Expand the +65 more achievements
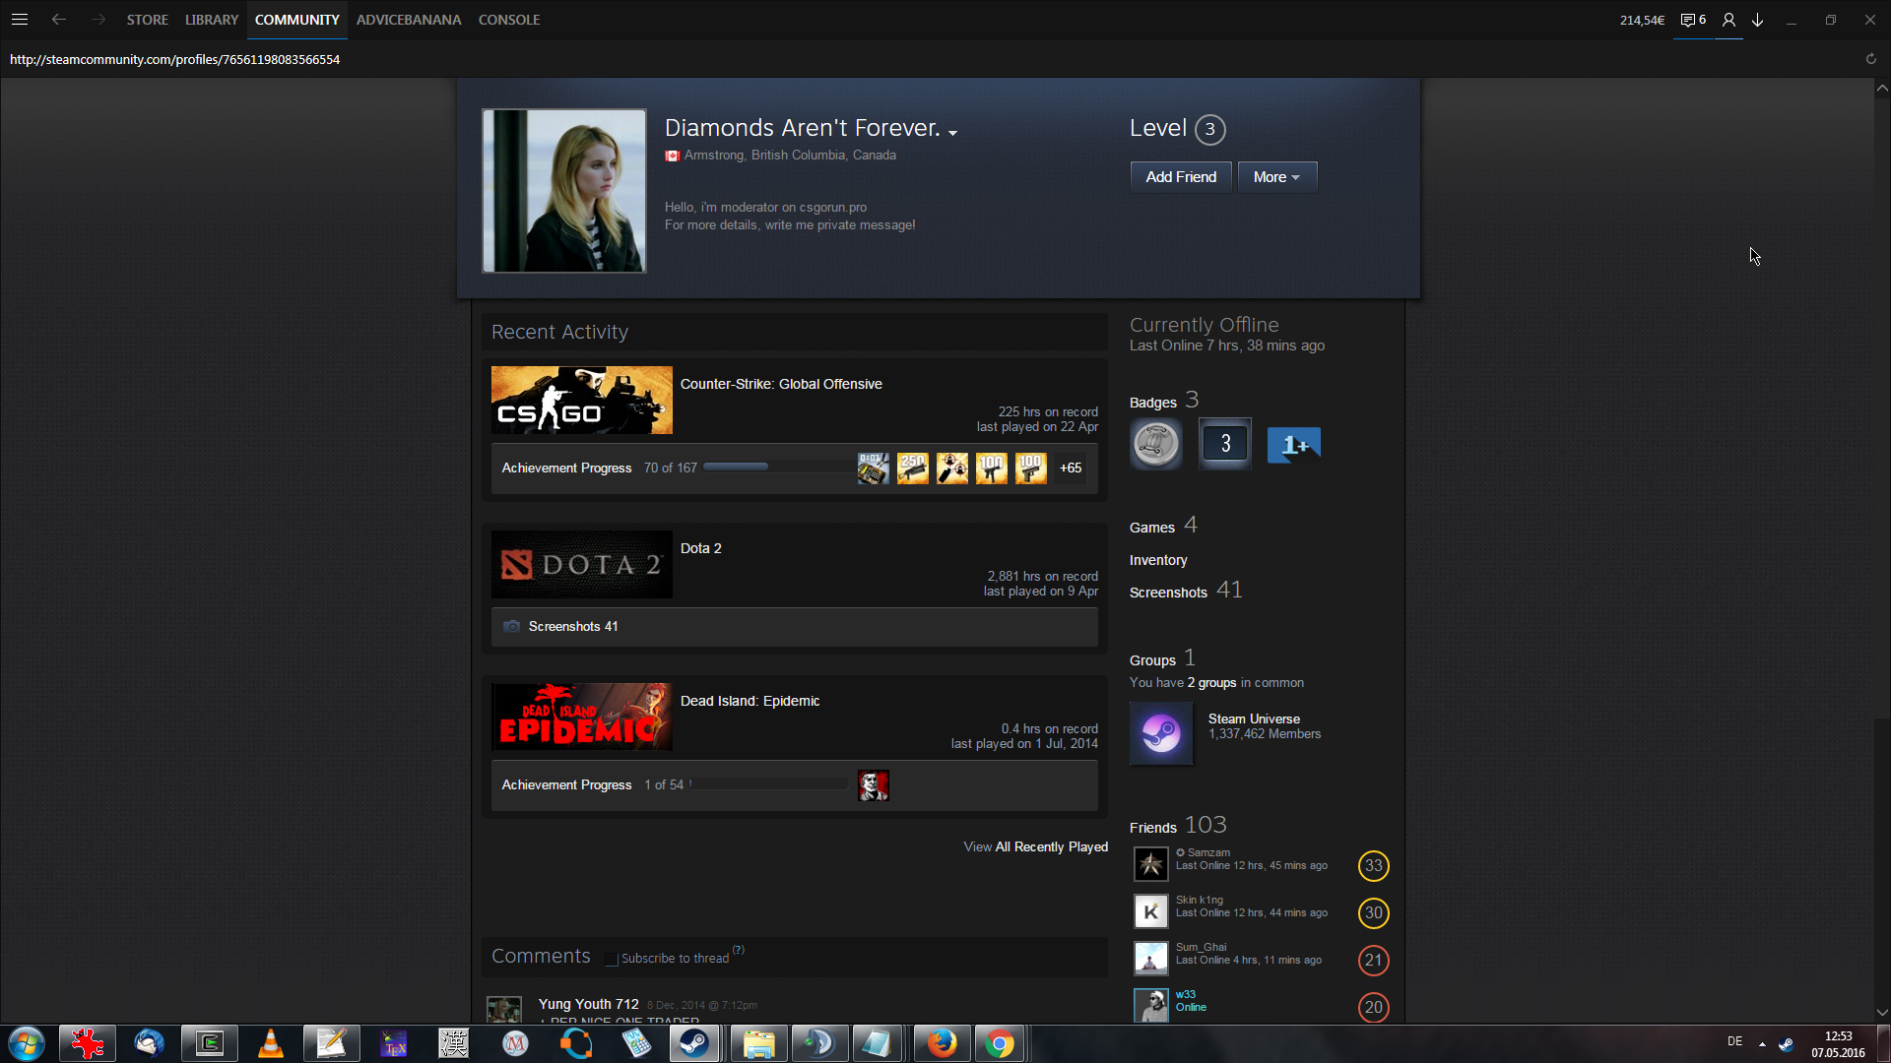Screen dimensions: 1891x1063 (x=1070, y=469)
